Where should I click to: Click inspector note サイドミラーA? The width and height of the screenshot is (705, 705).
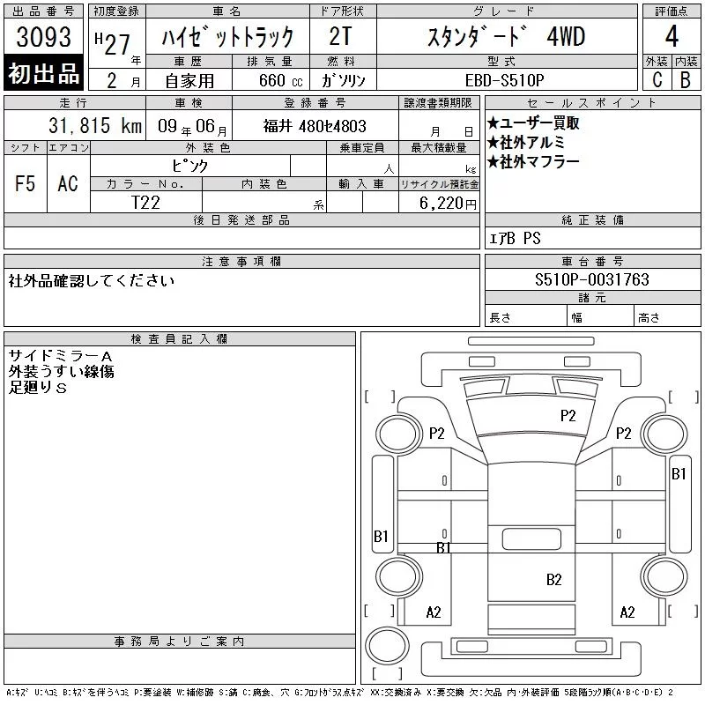click(60, 356)
